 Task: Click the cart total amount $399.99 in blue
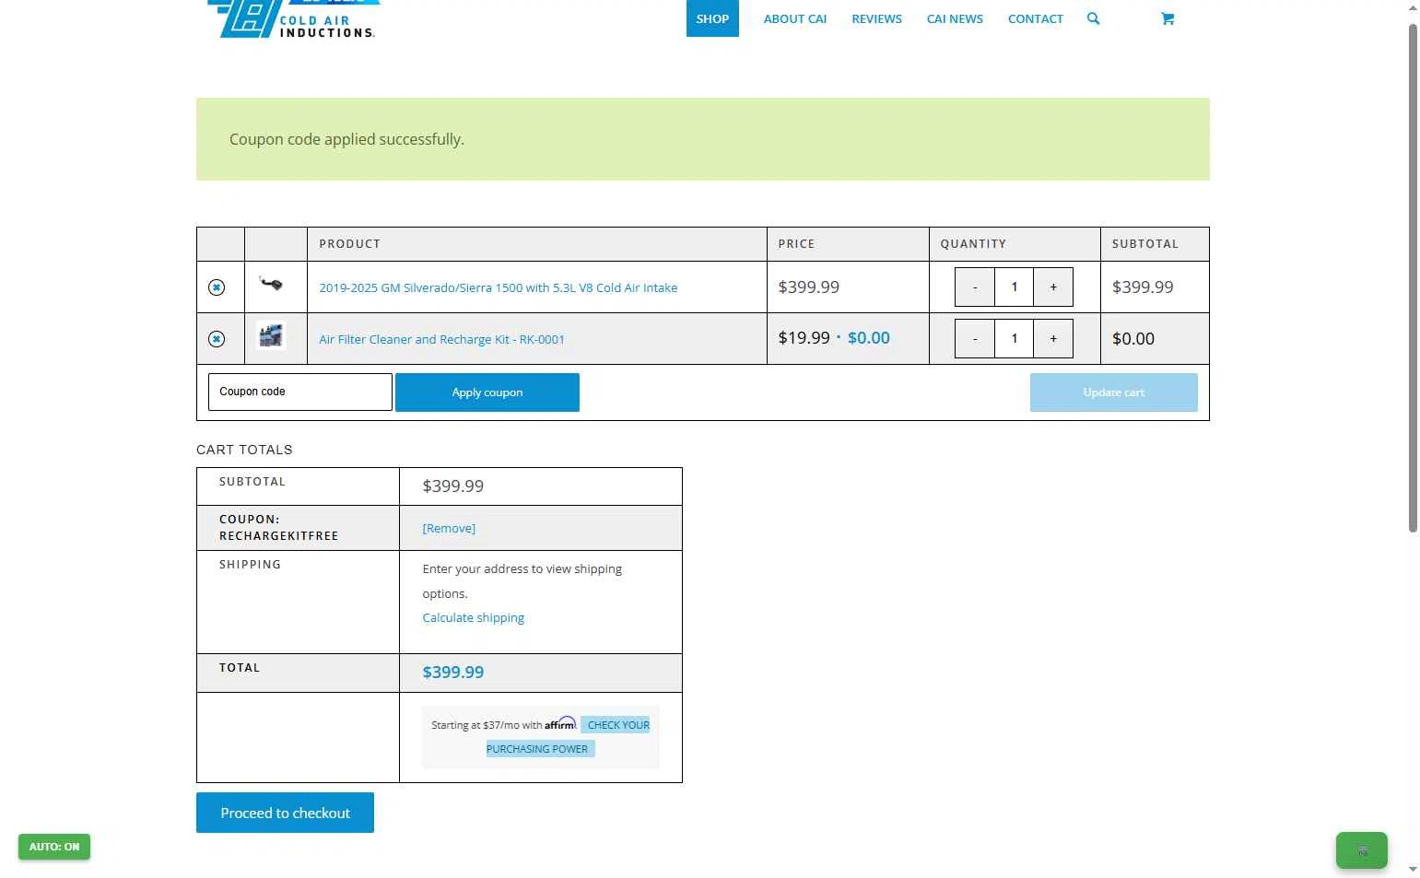tap(452, 673)
